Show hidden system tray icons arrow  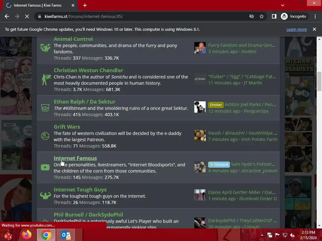(262, 235)
